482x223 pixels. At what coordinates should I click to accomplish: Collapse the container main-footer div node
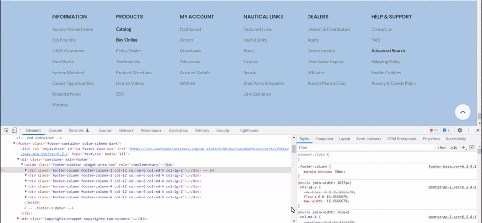coord(18,159)
